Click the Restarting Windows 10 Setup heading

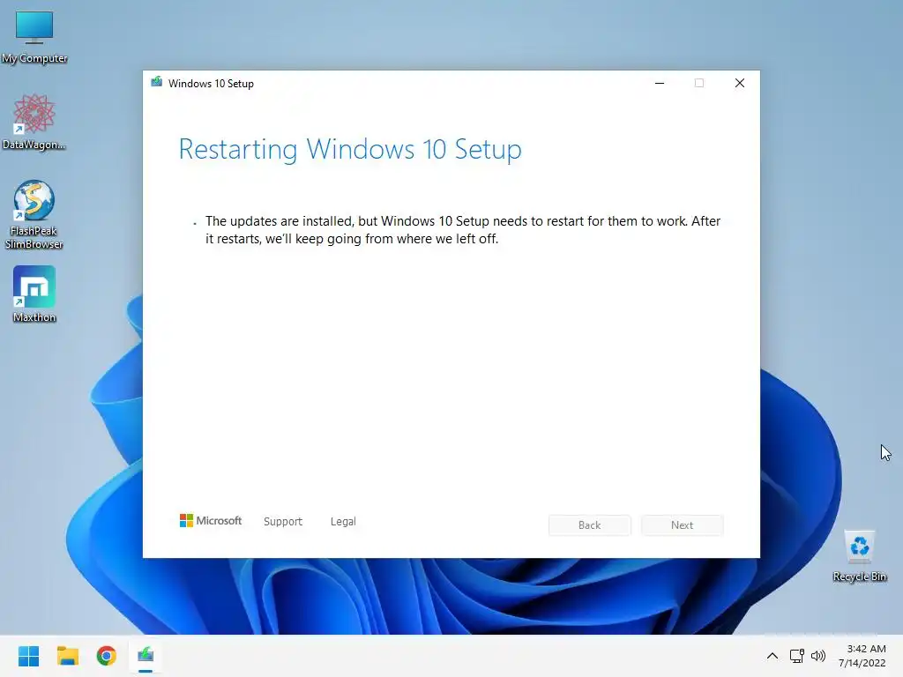(x=350, y=150)
